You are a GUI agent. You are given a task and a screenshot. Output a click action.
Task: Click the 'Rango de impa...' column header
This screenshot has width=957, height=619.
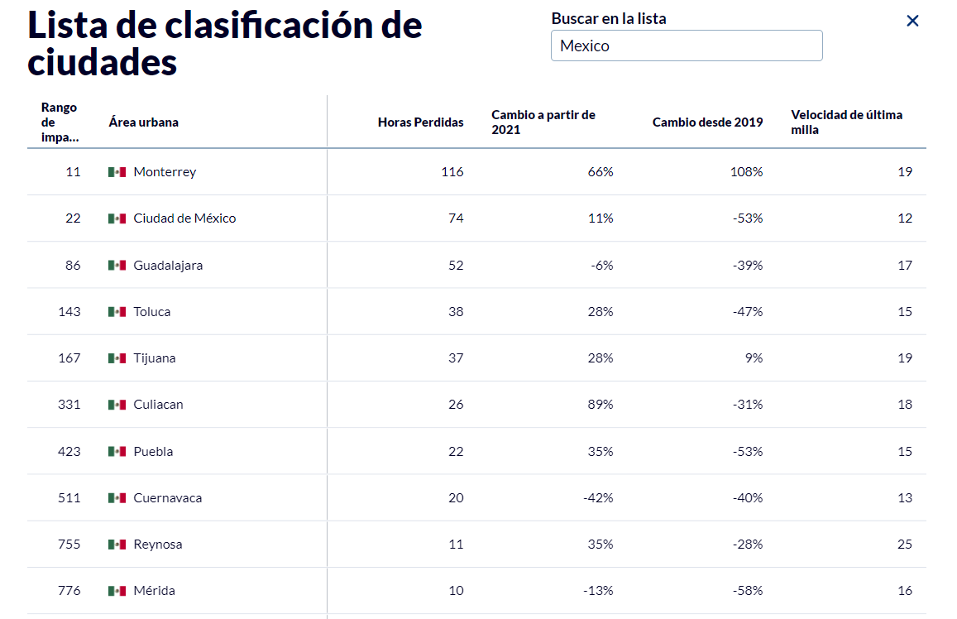coord(60,122)
